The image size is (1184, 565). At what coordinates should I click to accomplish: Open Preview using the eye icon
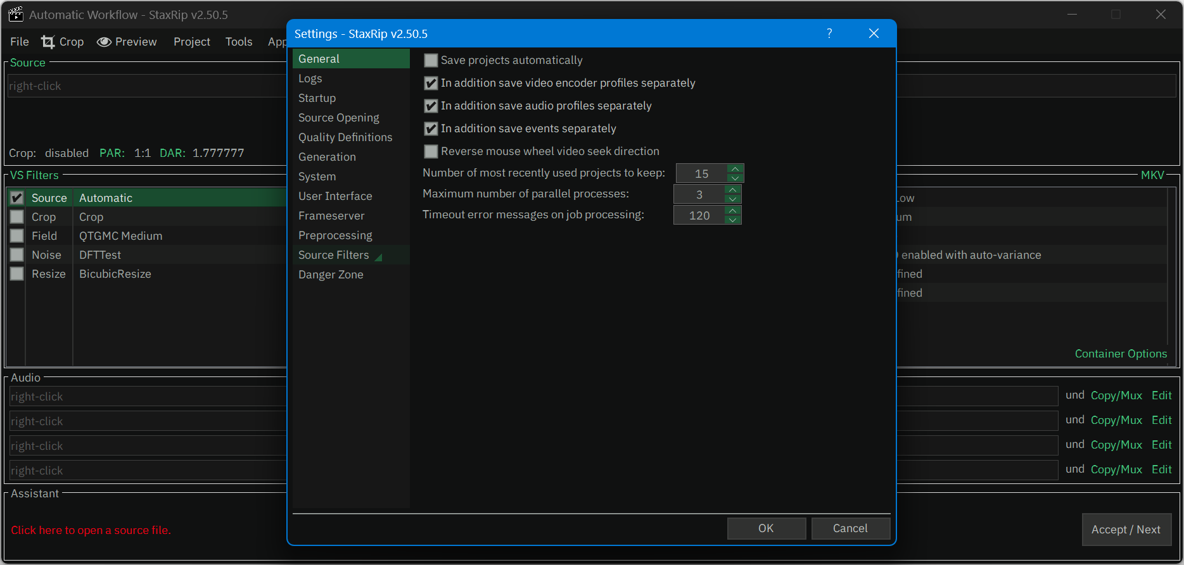[104, 42]
